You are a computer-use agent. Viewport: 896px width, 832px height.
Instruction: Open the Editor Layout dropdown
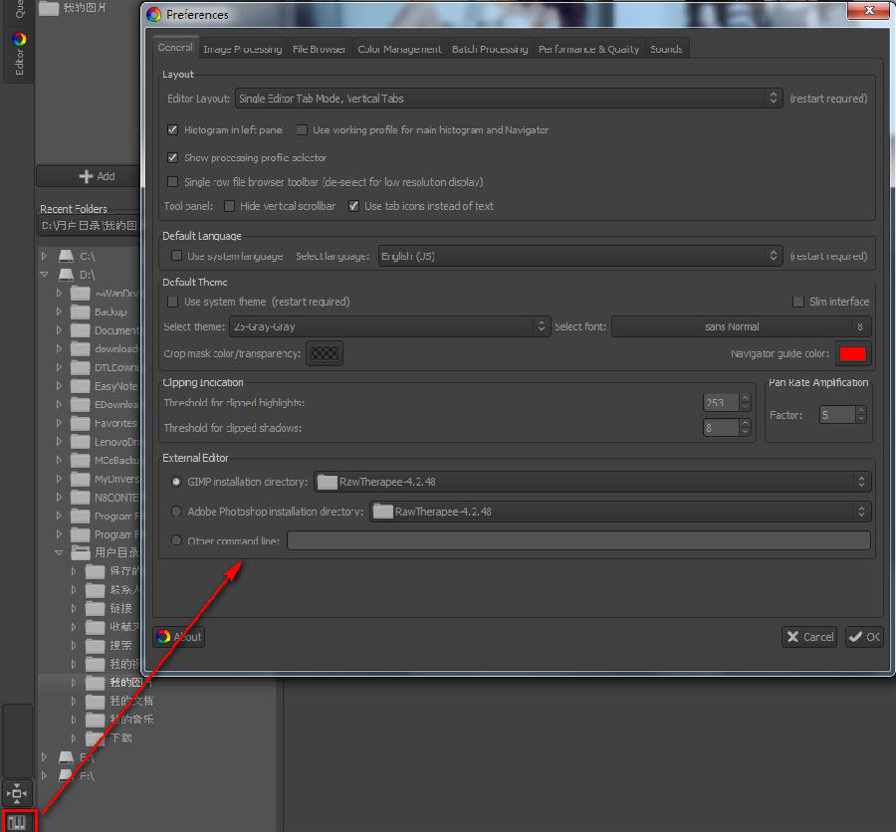click(x=509, y=99)
